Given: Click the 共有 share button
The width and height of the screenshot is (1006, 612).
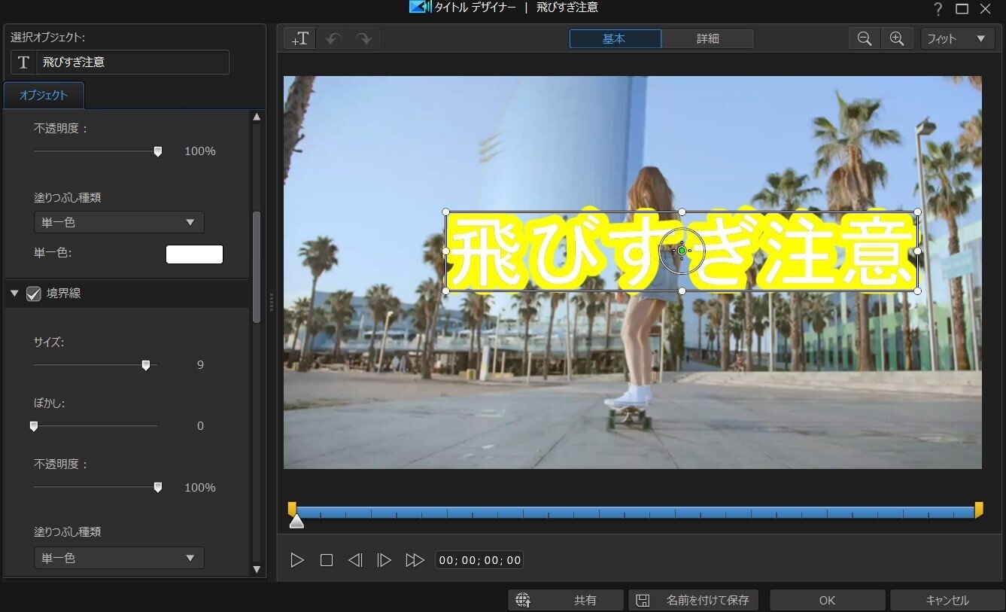Looking at the screenshot, I should [x=566, y=600].
